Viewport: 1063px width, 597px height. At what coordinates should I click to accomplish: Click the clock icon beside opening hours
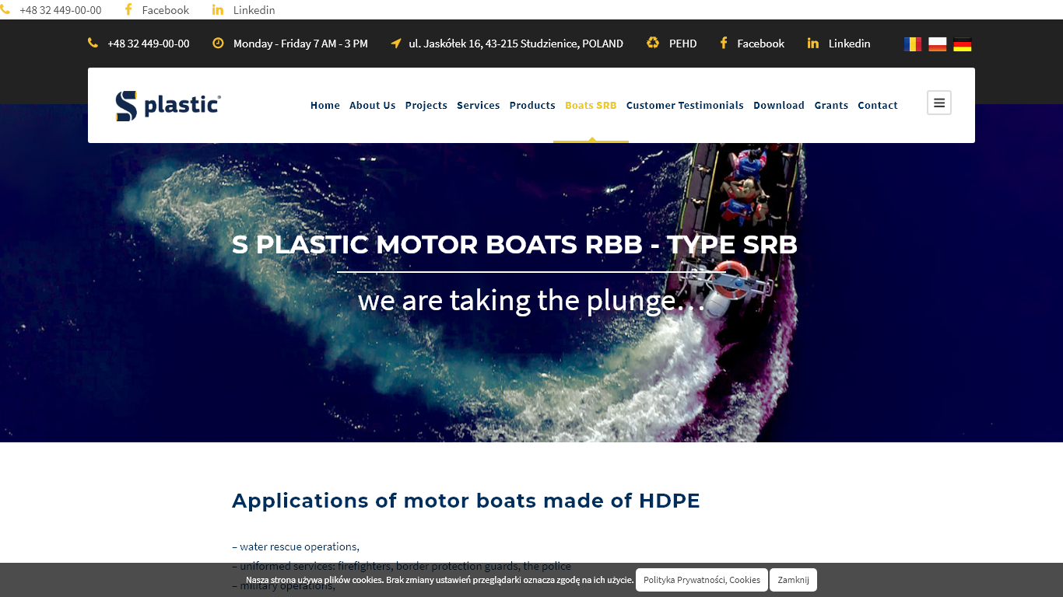click(x=218, y=43)
